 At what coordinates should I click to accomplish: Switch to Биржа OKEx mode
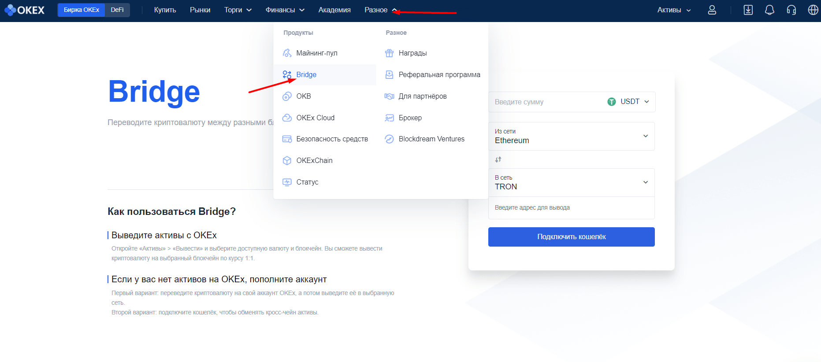[82, 10]
